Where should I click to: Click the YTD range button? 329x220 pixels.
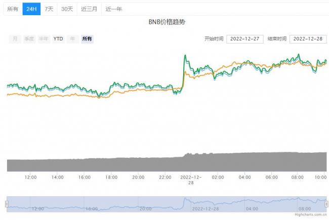(58, 39)
